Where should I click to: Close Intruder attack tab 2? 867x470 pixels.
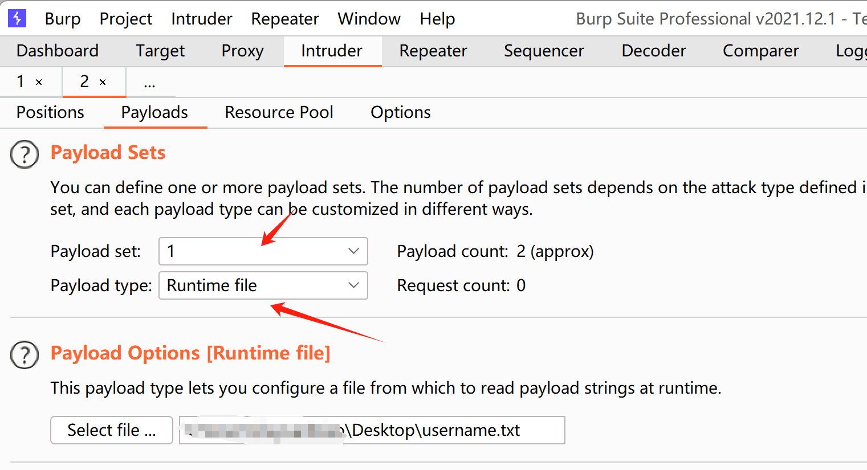pyautogui.click(x=103, y=82)
